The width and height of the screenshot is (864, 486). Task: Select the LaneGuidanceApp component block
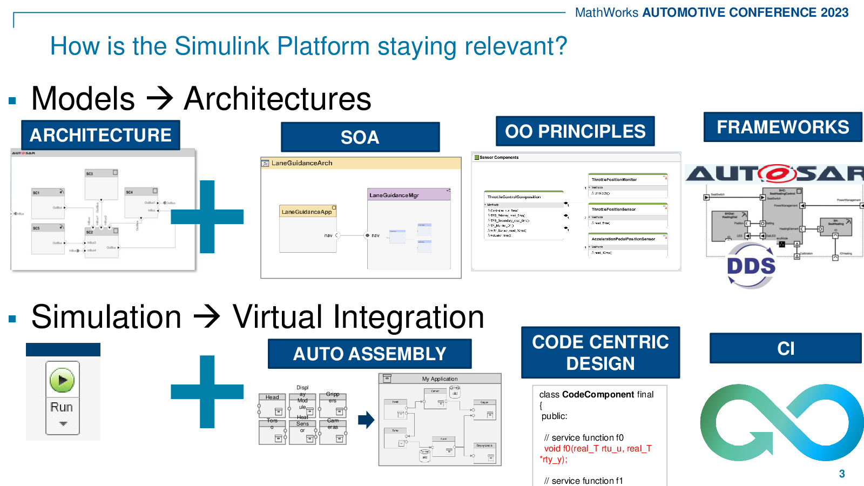click(308, 228)
